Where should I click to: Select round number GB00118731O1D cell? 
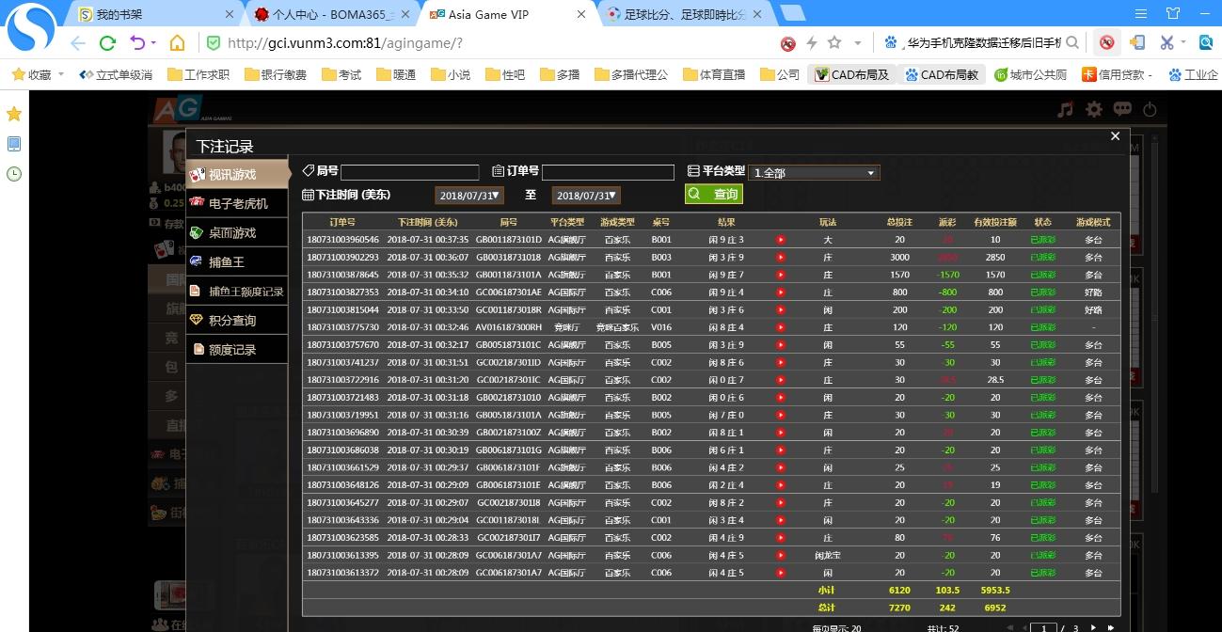tap(508, 240)
